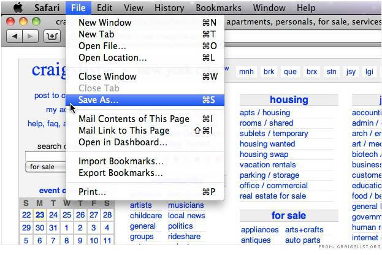Choose Save As… menu item
Screen dimensions: 382x255
pyautogui.click(x=145, y=100)
